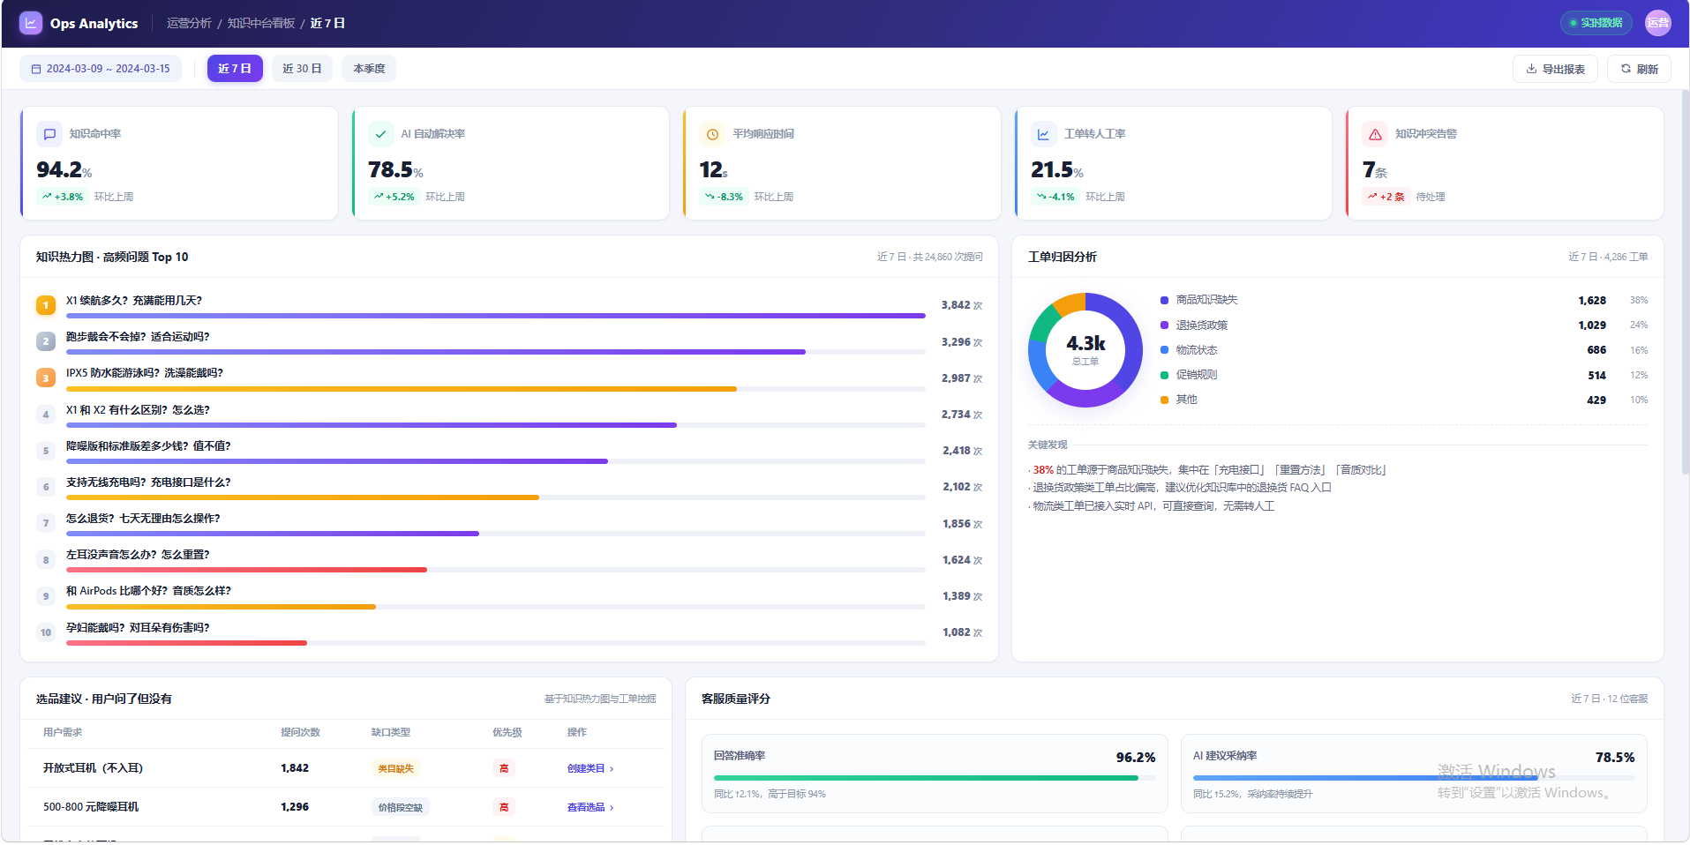Click the 知识命中率 chat bubble icon
The width and height of the screenshot is (1690, 845).
coord(49,134)
